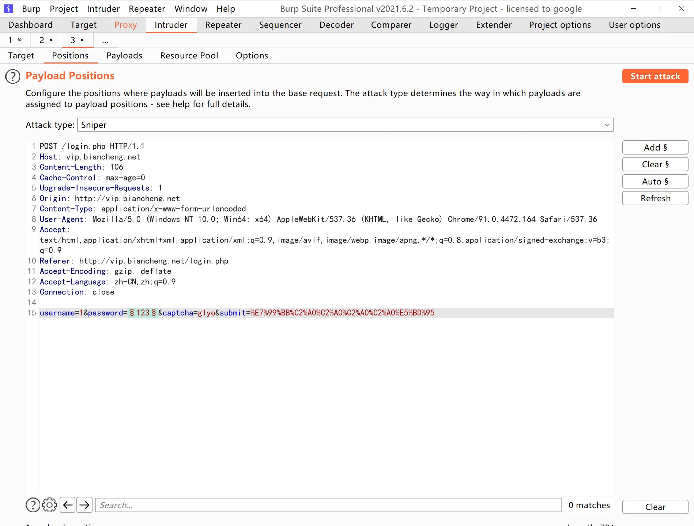Click the Content-Type header line
Viewport: 694px width, 526px height.
143,209
